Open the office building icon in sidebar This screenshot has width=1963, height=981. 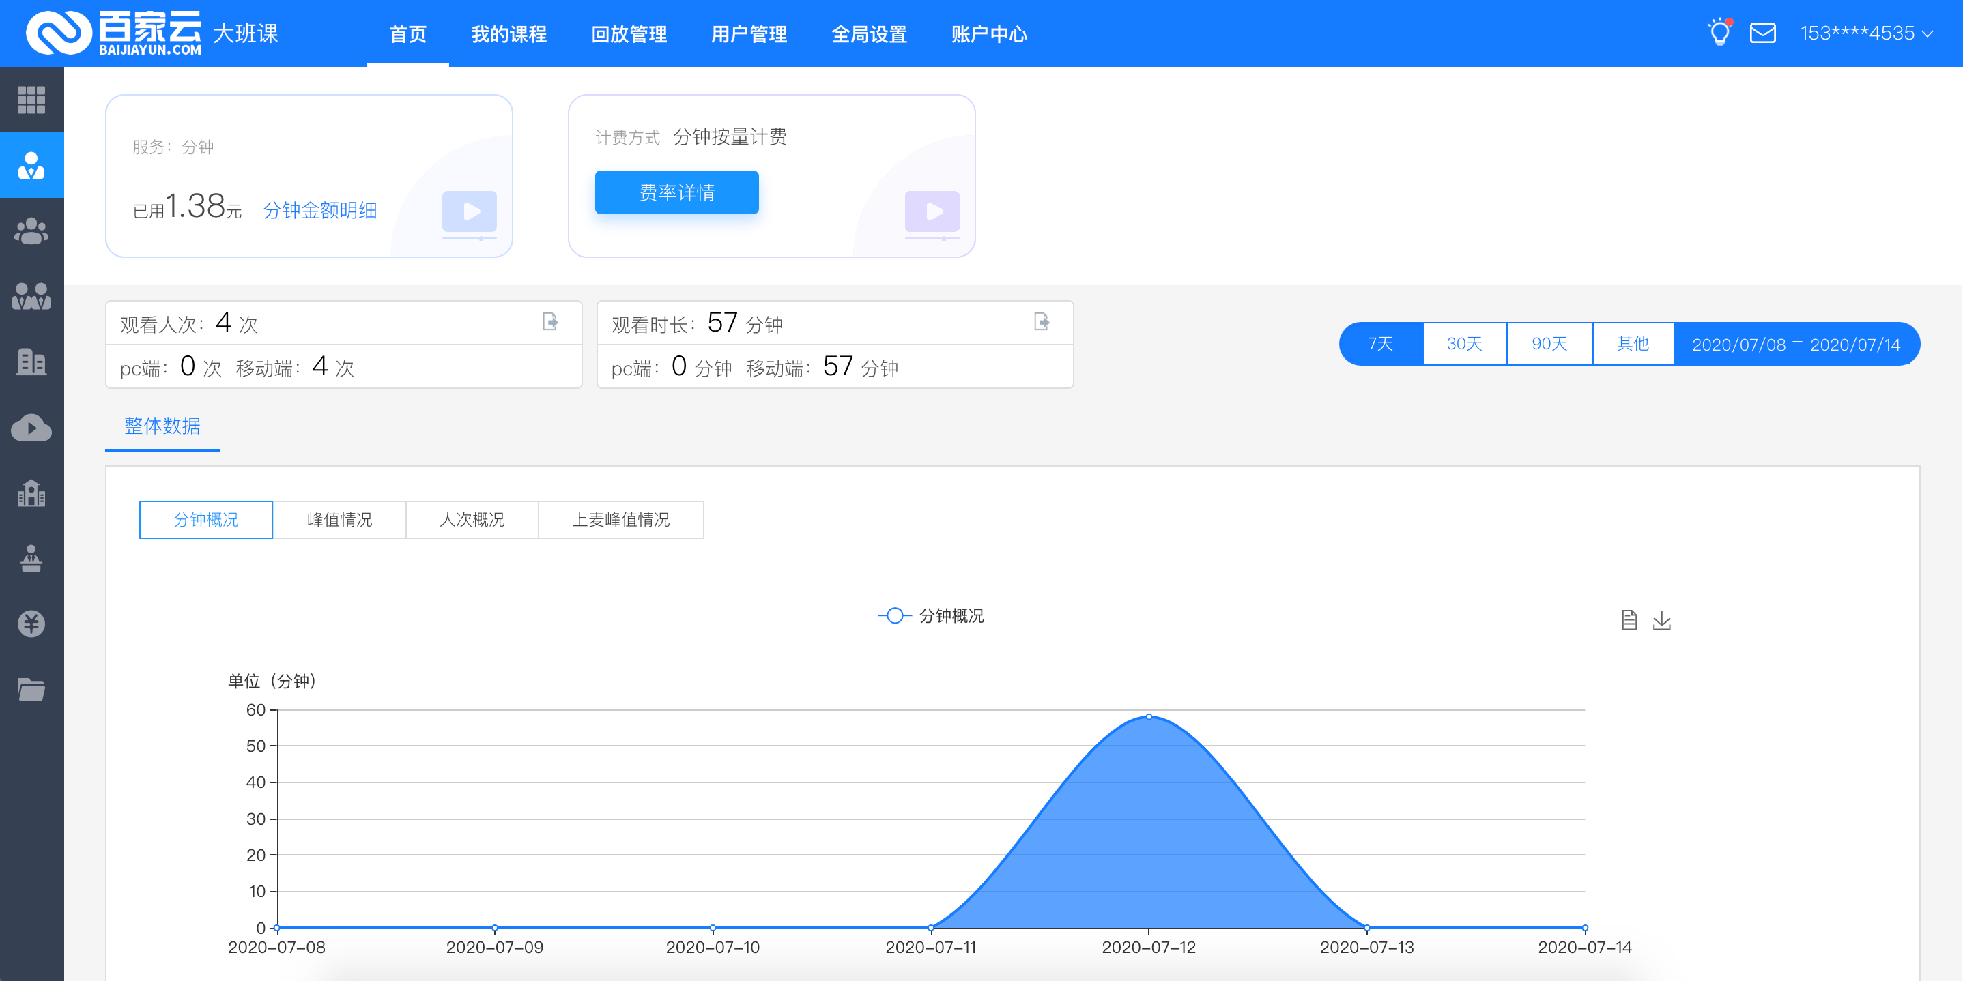pos(31,362)
